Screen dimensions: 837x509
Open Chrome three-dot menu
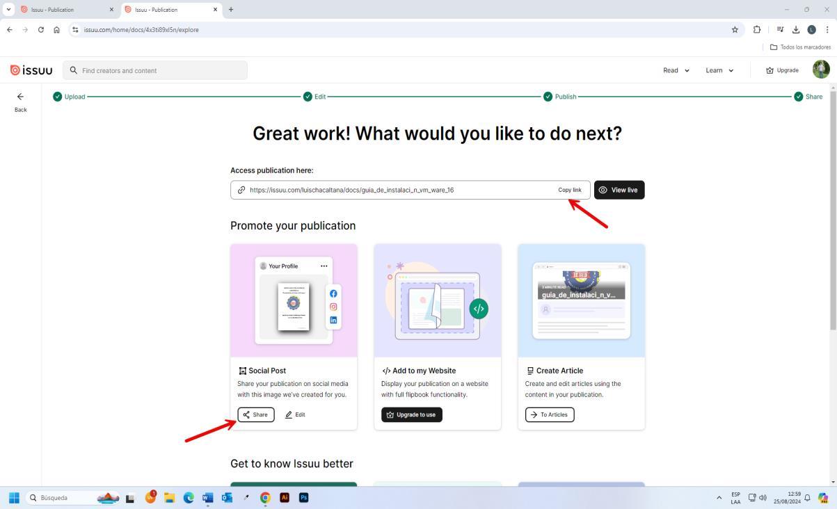click(x=827, y=30)
